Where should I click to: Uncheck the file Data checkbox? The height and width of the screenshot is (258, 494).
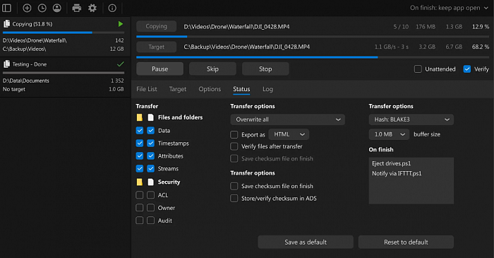tap(151, 131)
